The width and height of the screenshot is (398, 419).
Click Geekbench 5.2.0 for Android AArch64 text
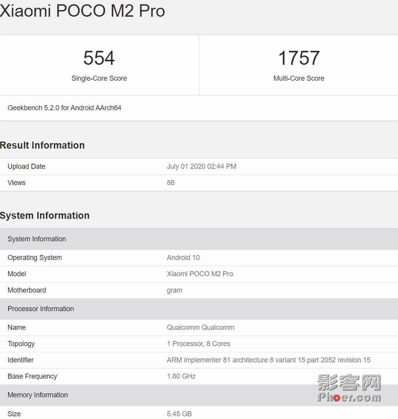coord(64,108)
